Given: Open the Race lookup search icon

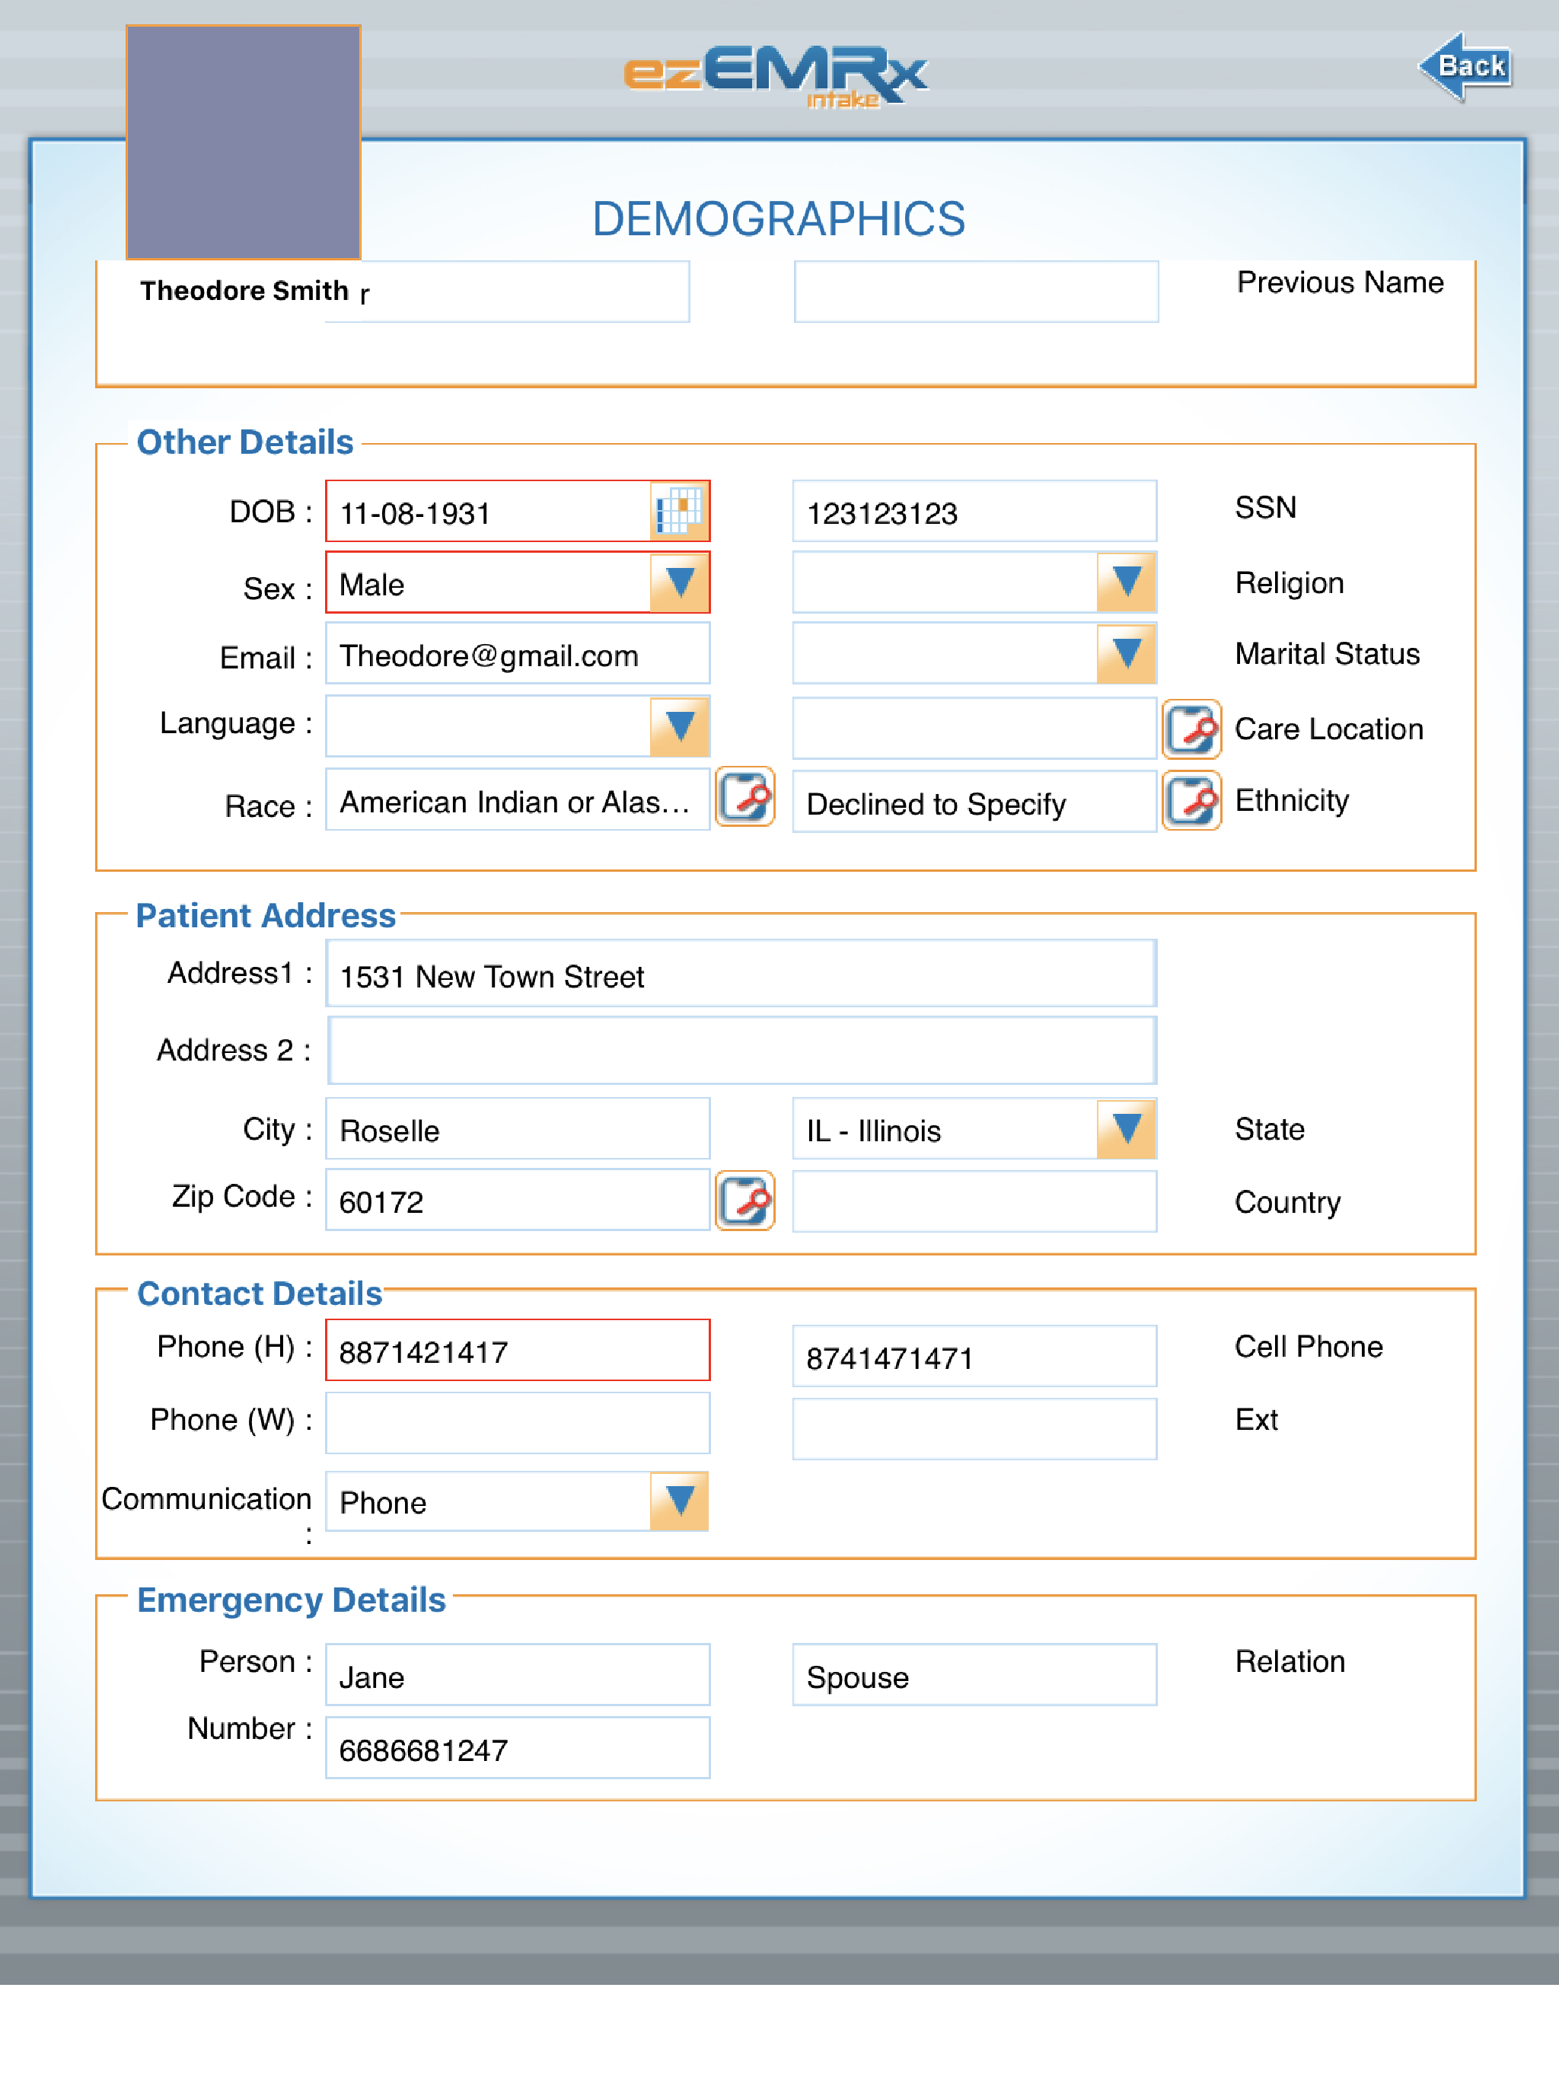Looking at the screenshot, I should 744,797.
